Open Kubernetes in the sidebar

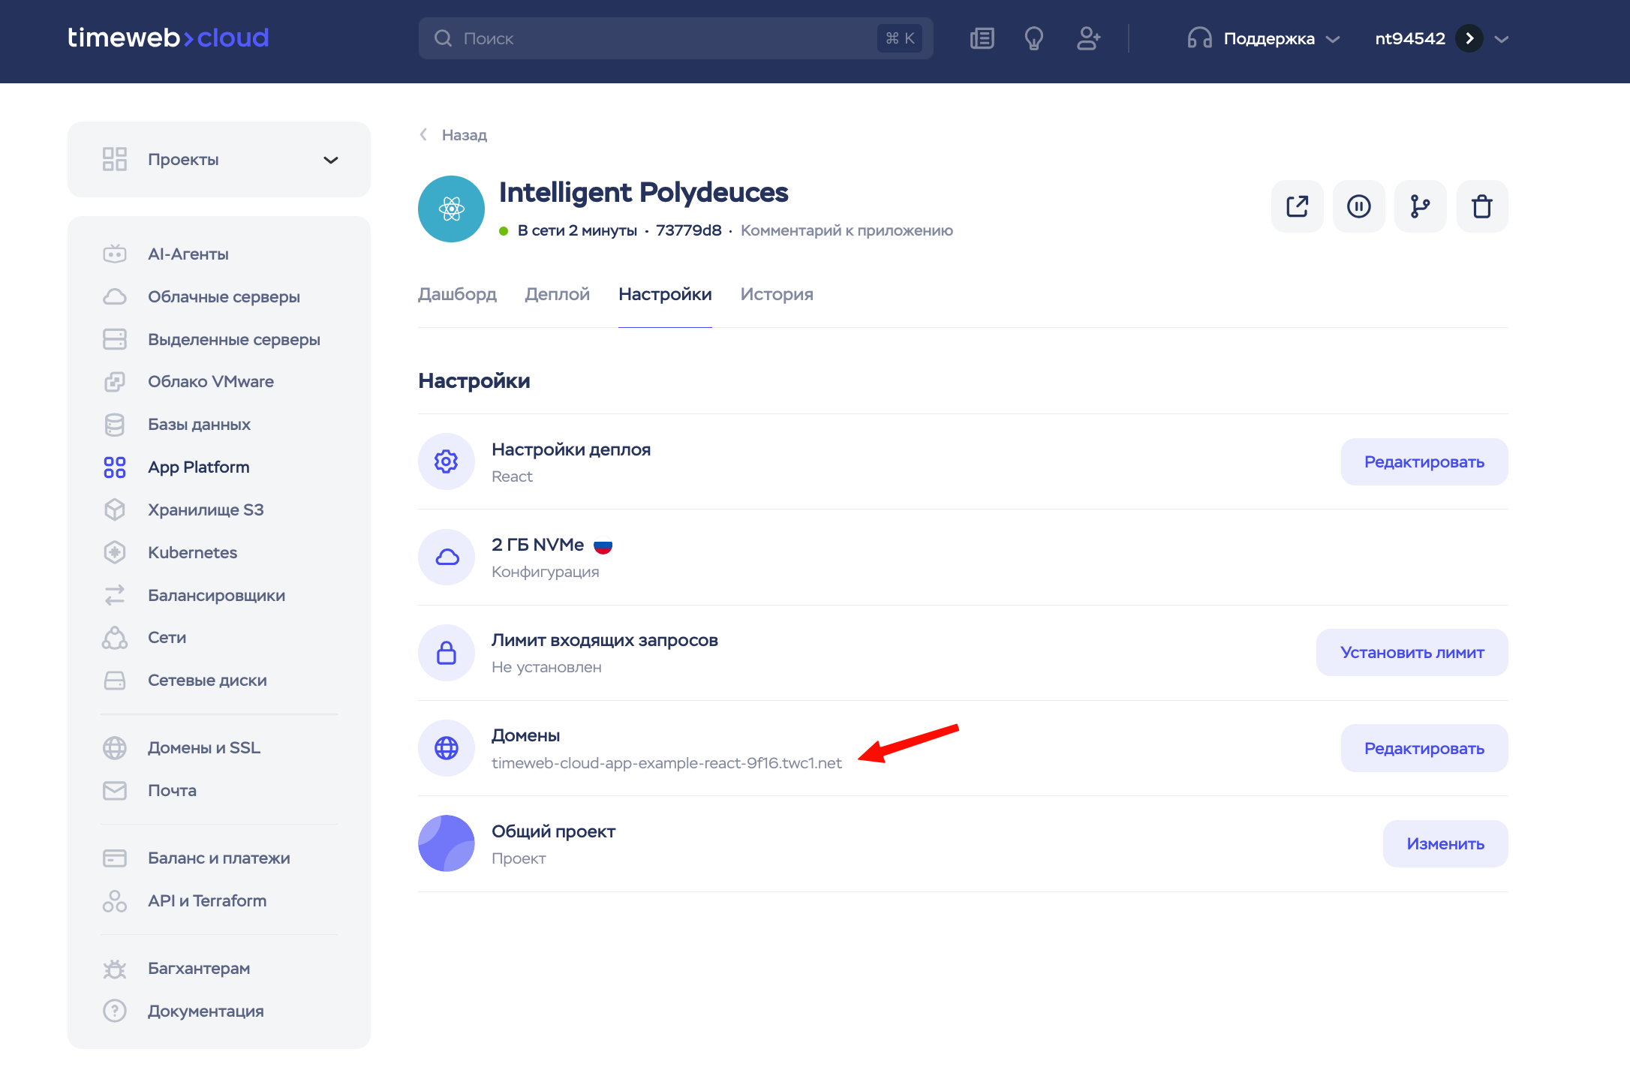click(192, 552)
